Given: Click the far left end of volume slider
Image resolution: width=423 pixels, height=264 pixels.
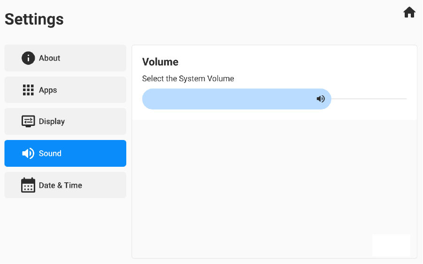Looking at the screenshot, I should pos(145,99).
